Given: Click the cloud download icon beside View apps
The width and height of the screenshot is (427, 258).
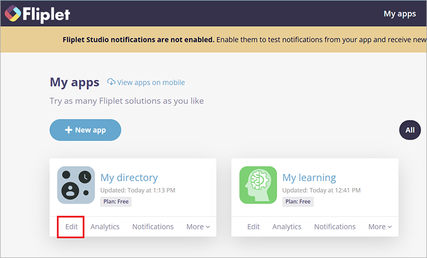Looking at the screenshot, I should [111, 83].
